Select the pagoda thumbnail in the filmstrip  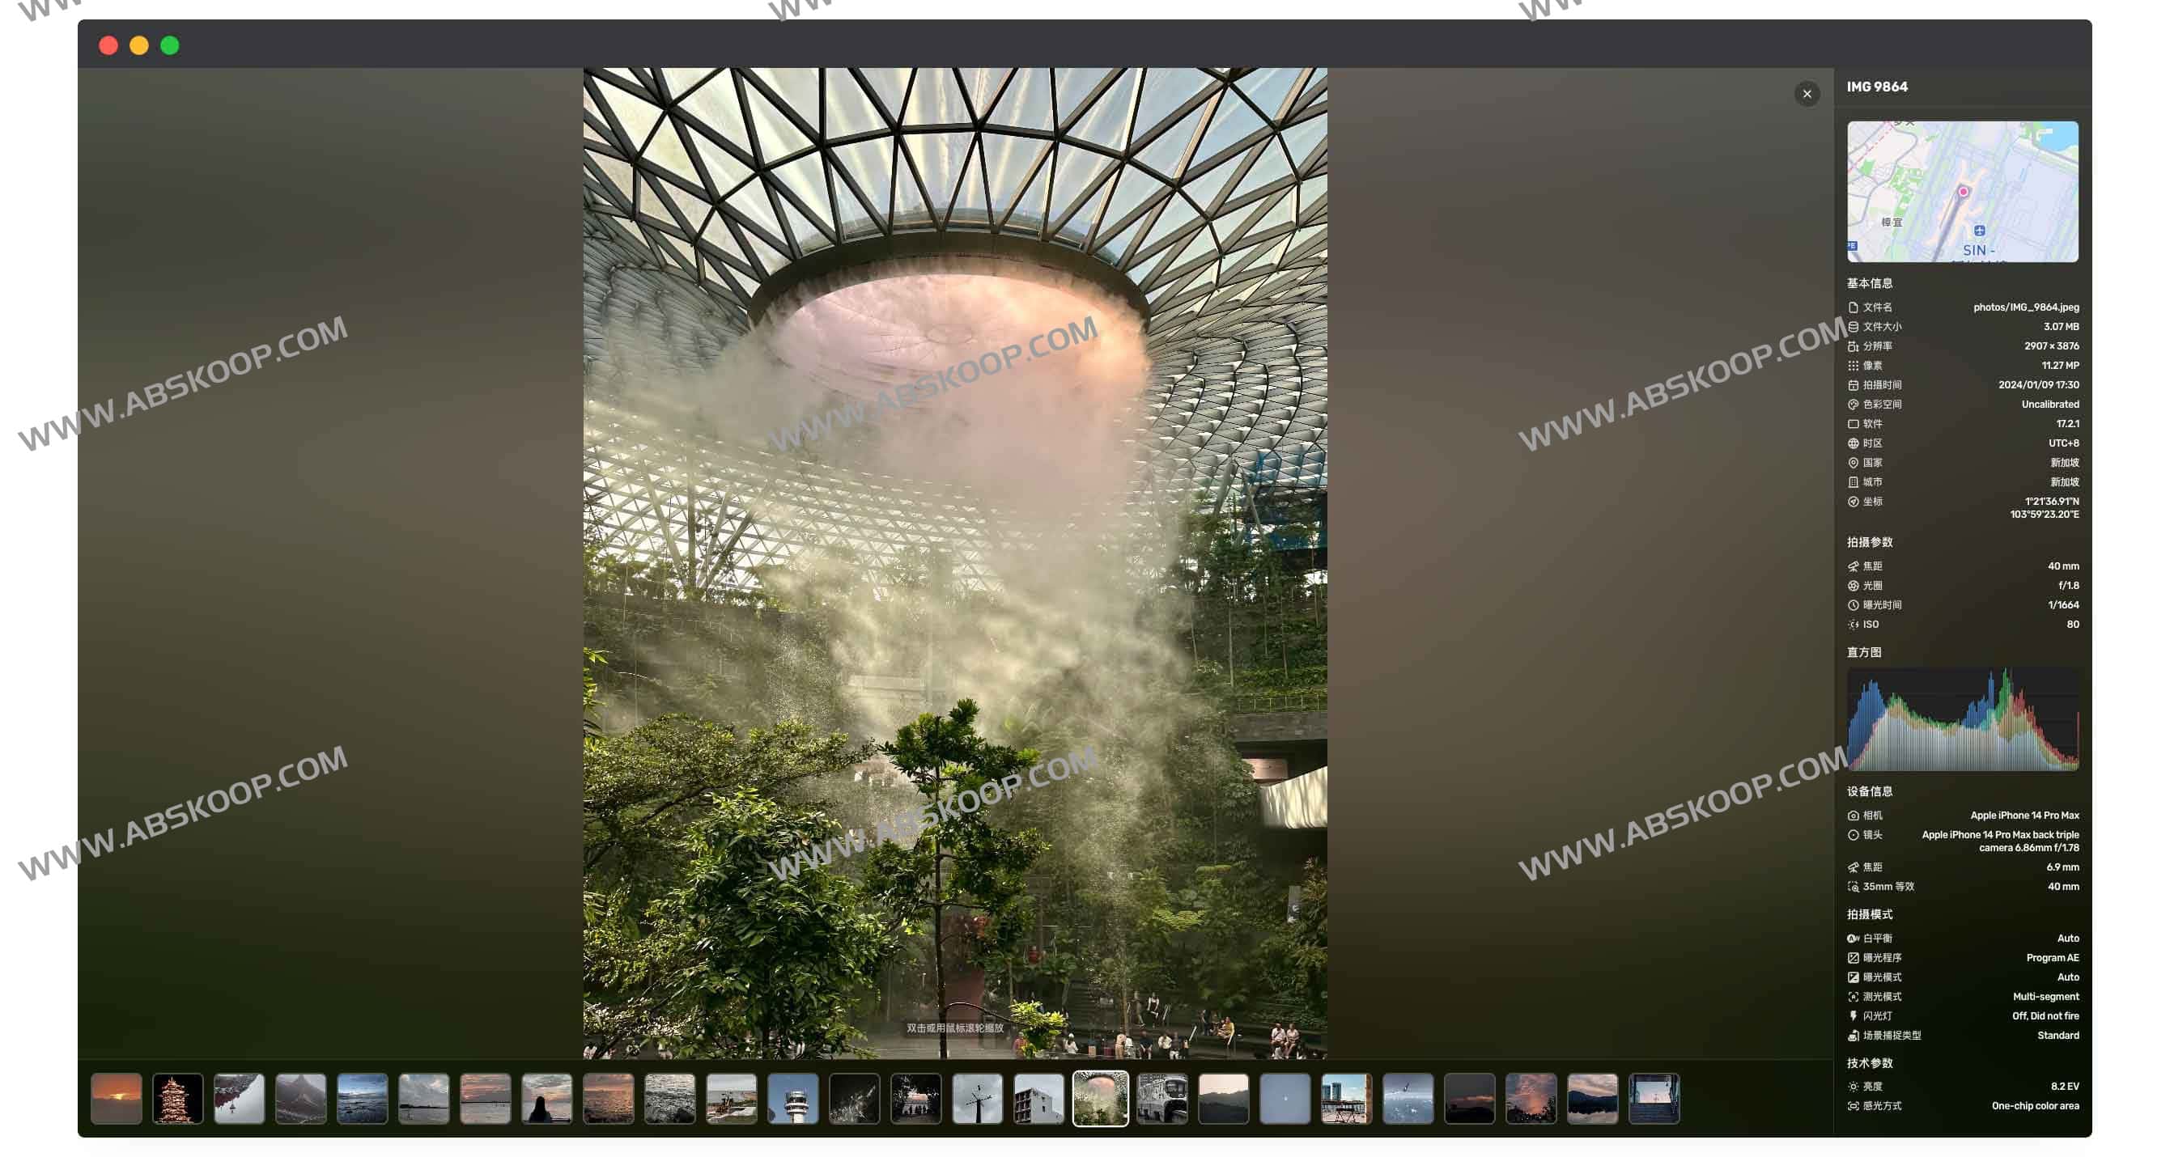(x=177, y=1099)
